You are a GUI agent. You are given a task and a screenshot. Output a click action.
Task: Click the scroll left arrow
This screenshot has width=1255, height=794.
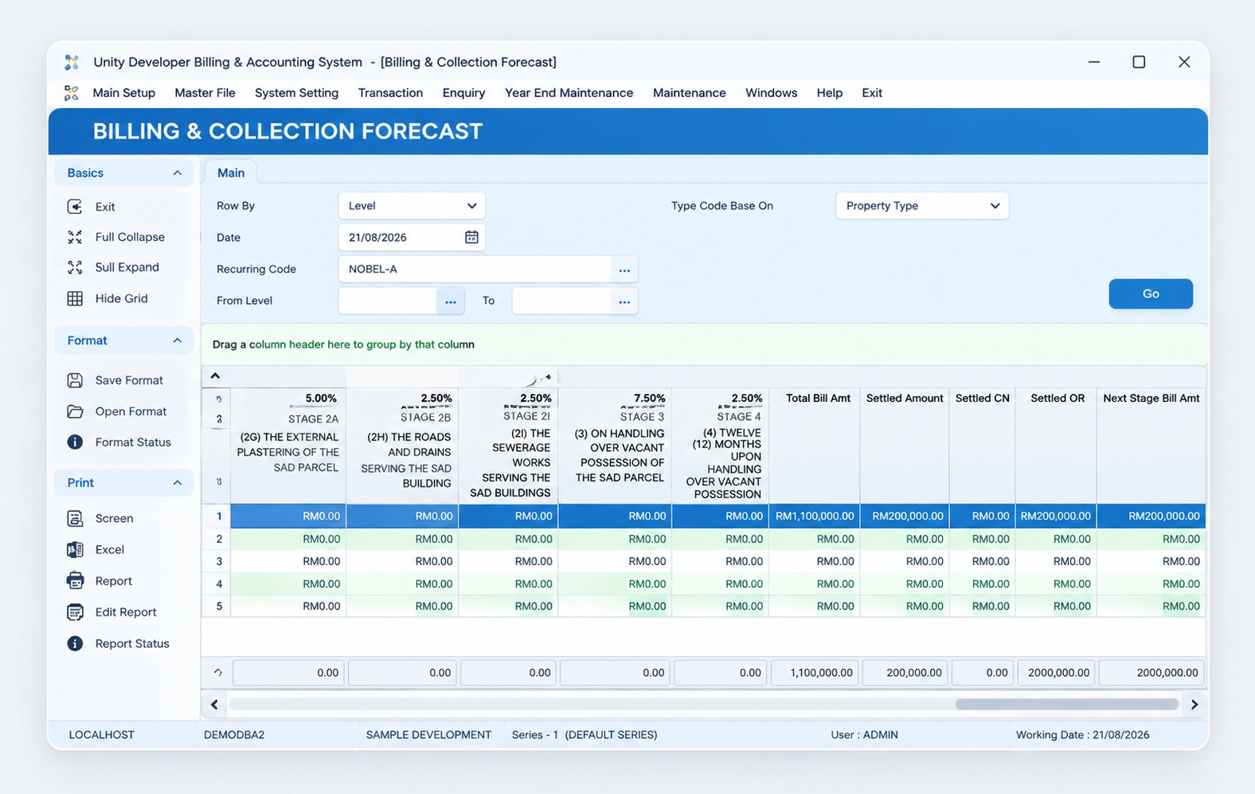pos(214,704)
